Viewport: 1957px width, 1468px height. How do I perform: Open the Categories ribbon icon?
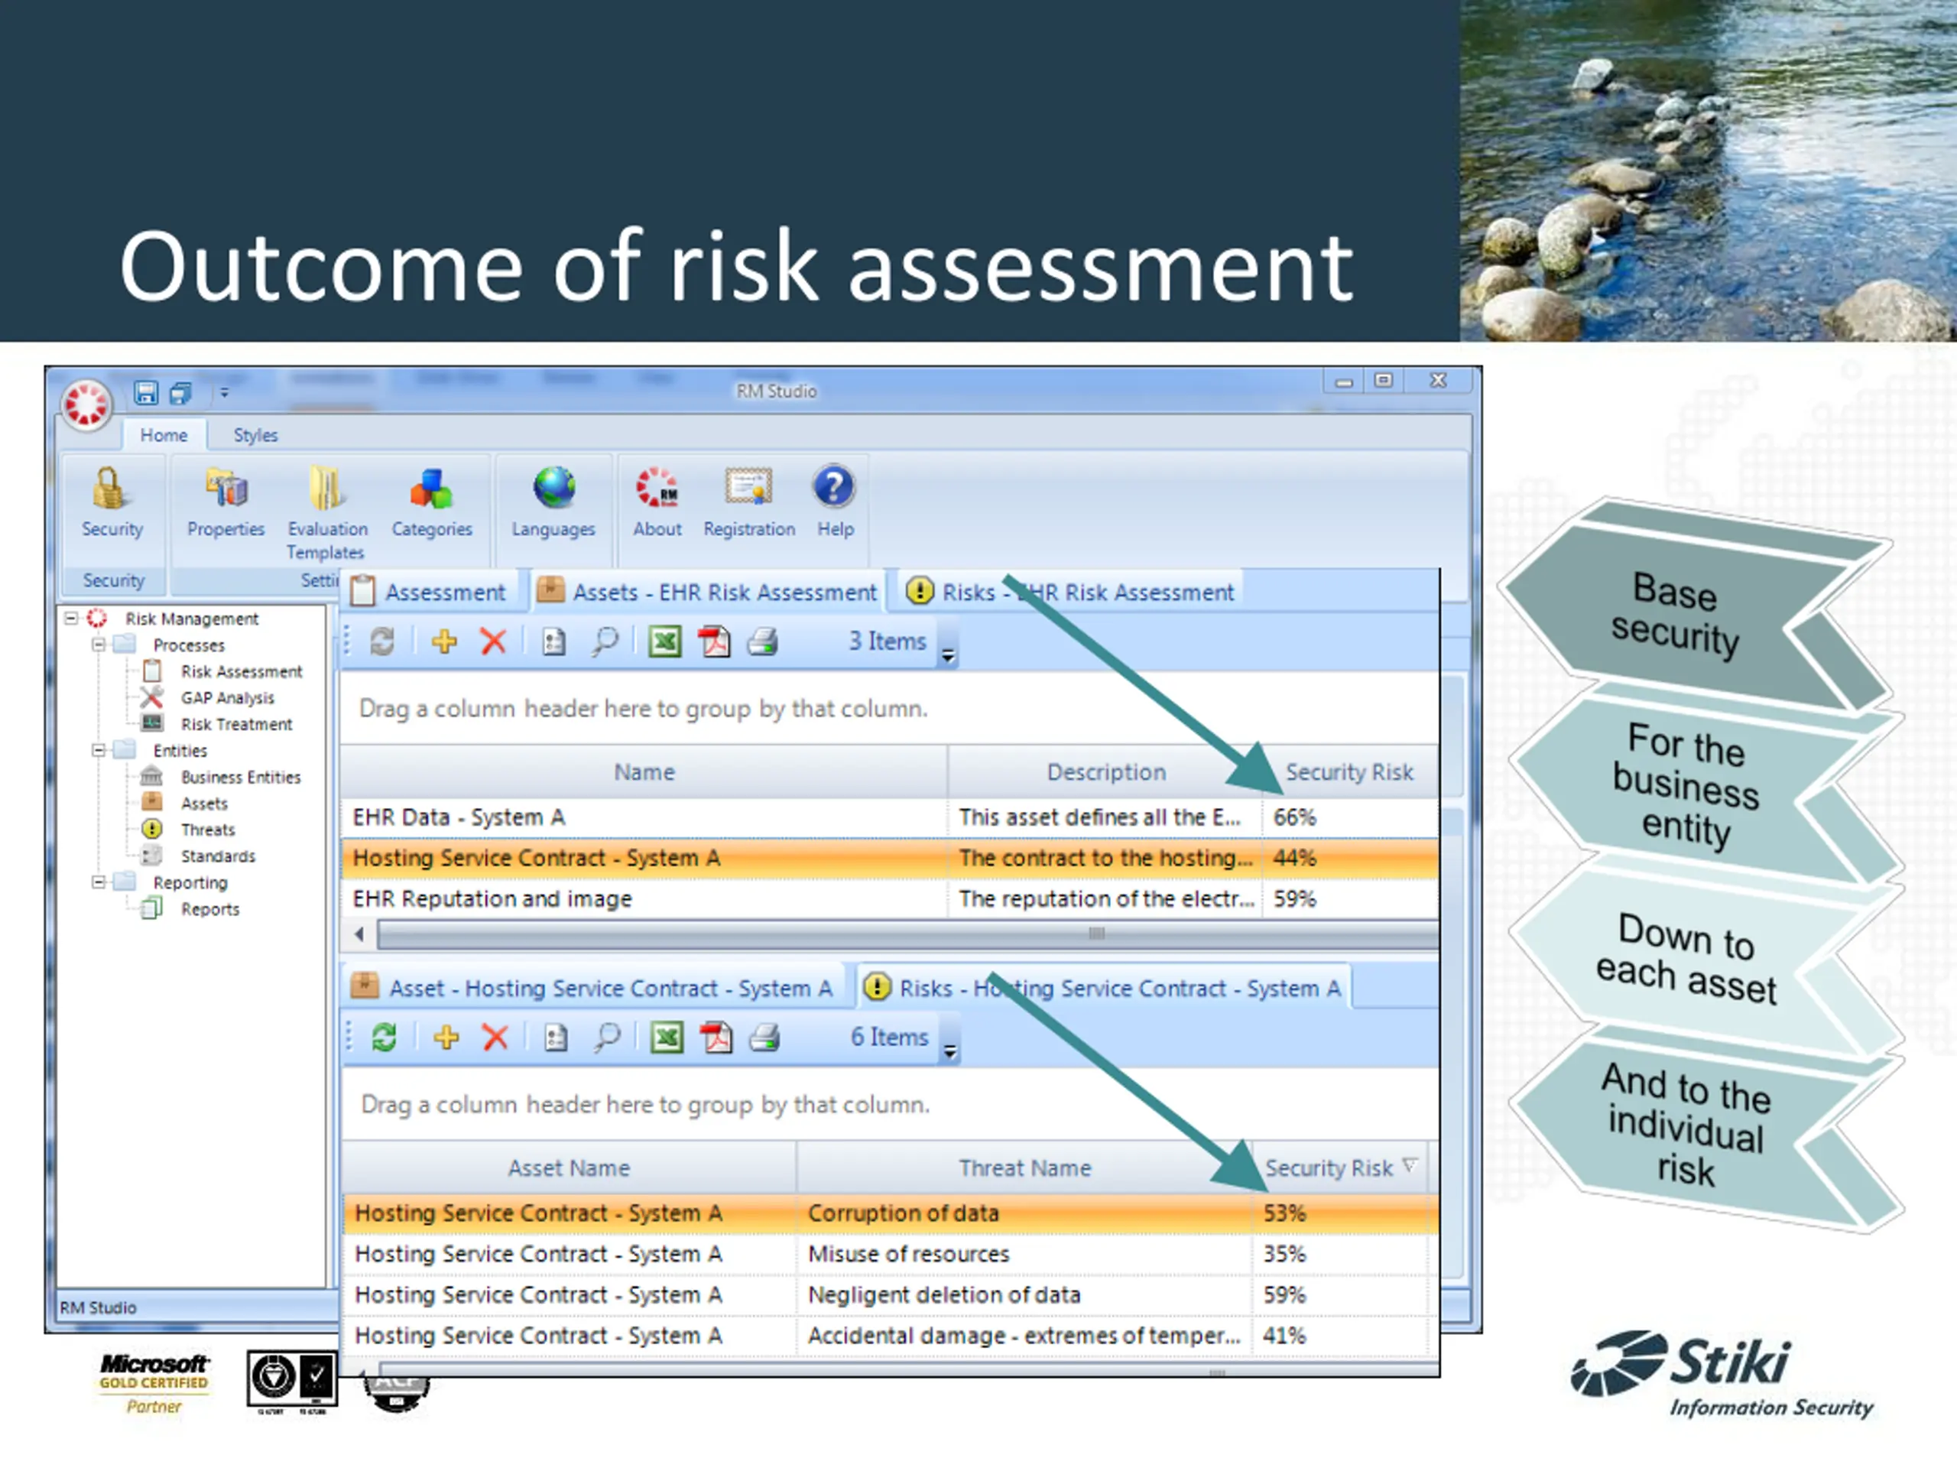[x=431, y=489]
